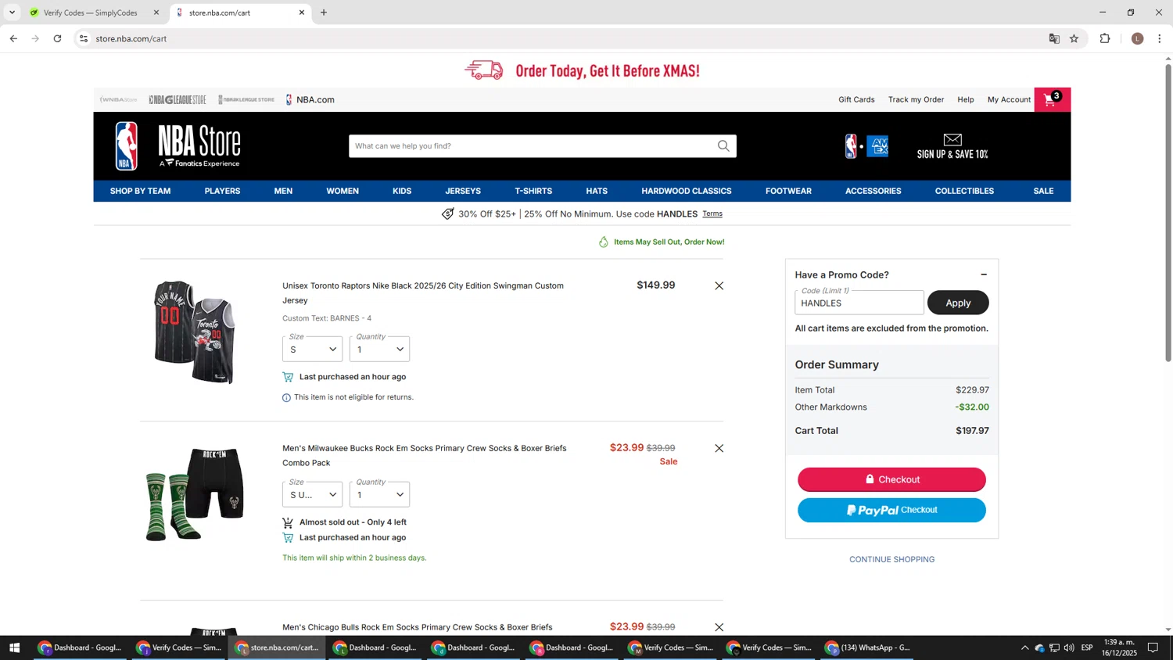The height and width of the screenshot is (660, 1173).
Task: Close the store.nba.com/cart tab
Action: click(302, 13)
